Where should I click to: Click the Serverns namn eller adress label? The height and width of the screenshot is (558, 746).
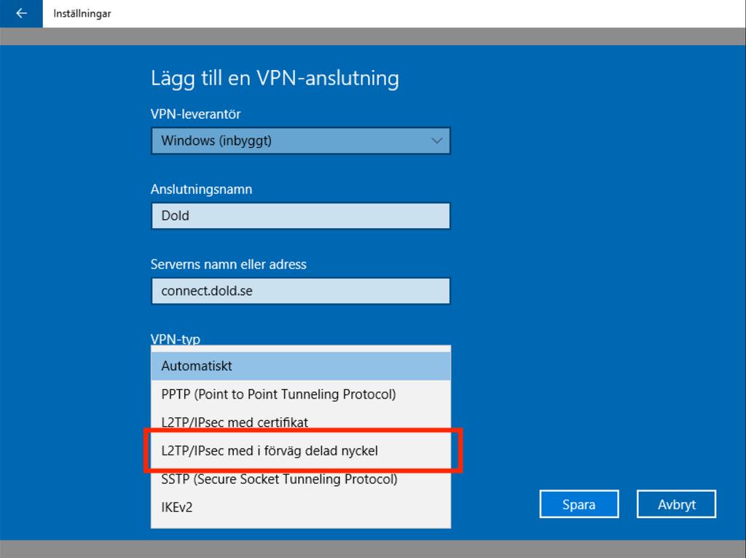pyautogui.click(x=228, y=264)
